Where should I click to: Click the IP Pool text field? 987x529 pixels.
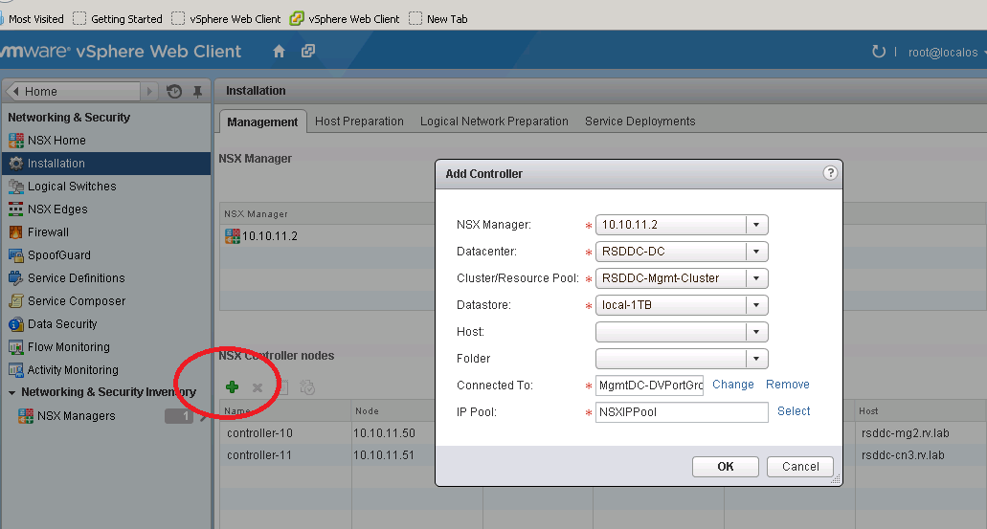(x=681, y=412)
